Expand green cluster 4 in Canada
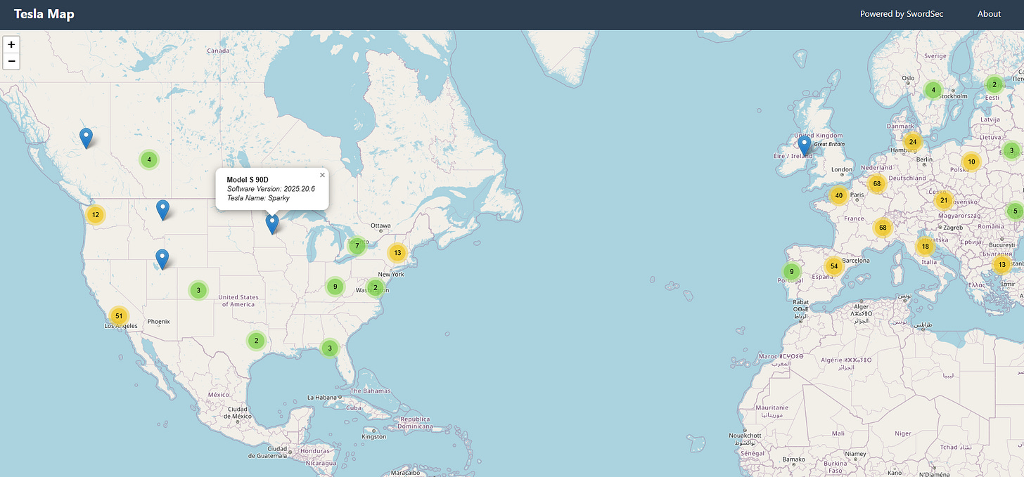1024x477 pixels. click(148, 159)
